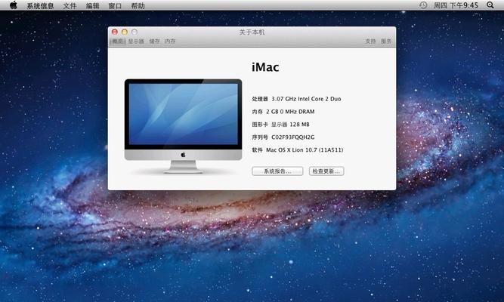This screenshot has height=302, width=504.
Task: Click the iMac product image
Action: tap(183, 126)
